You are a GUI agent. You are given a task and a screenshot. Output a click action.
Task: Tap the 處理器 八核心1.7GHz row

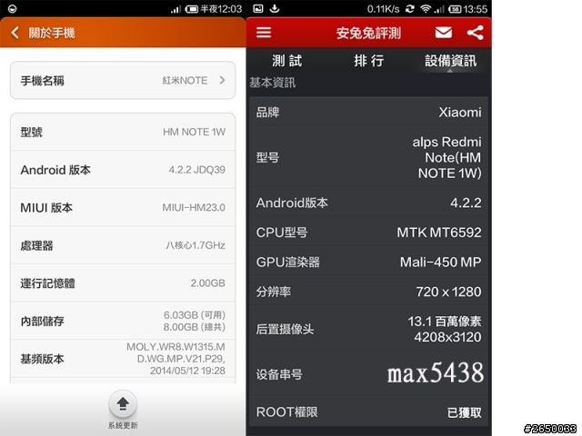(x=123, y=245)
